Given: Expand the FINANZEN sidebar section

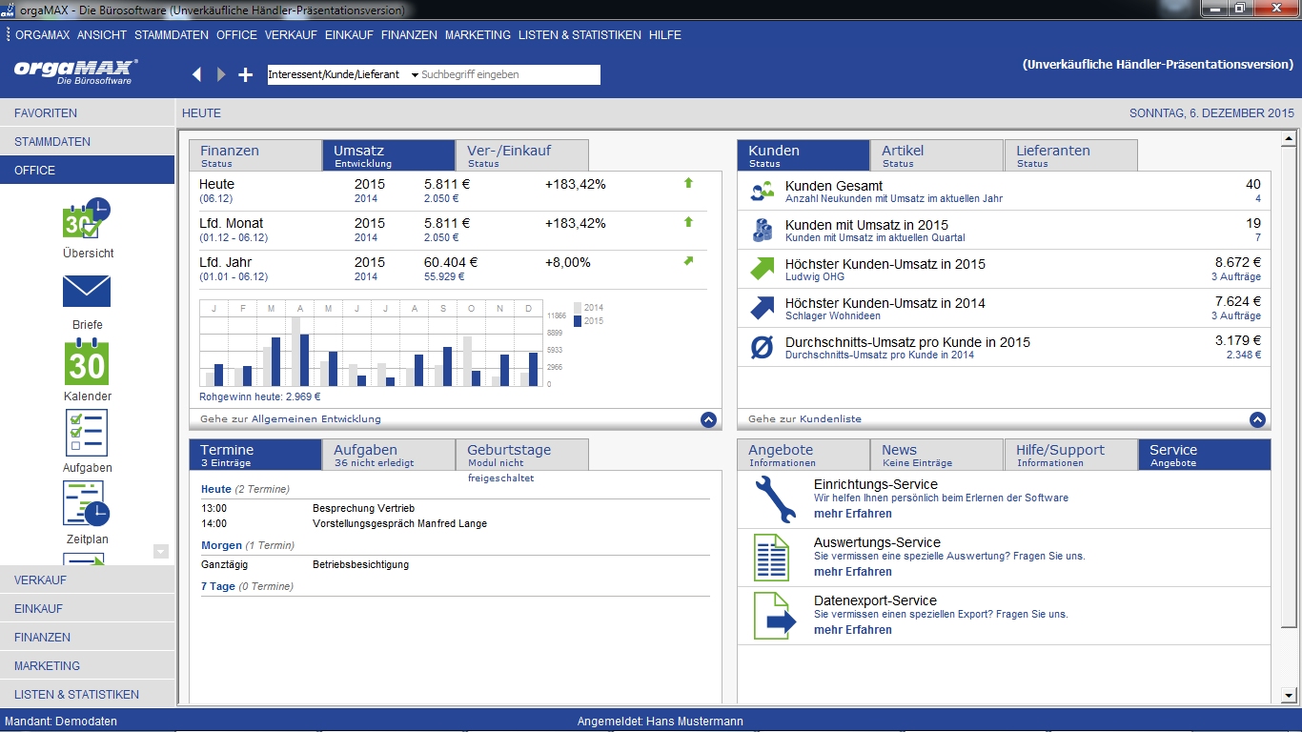Looking at the screenshot, I should point(88,637).
